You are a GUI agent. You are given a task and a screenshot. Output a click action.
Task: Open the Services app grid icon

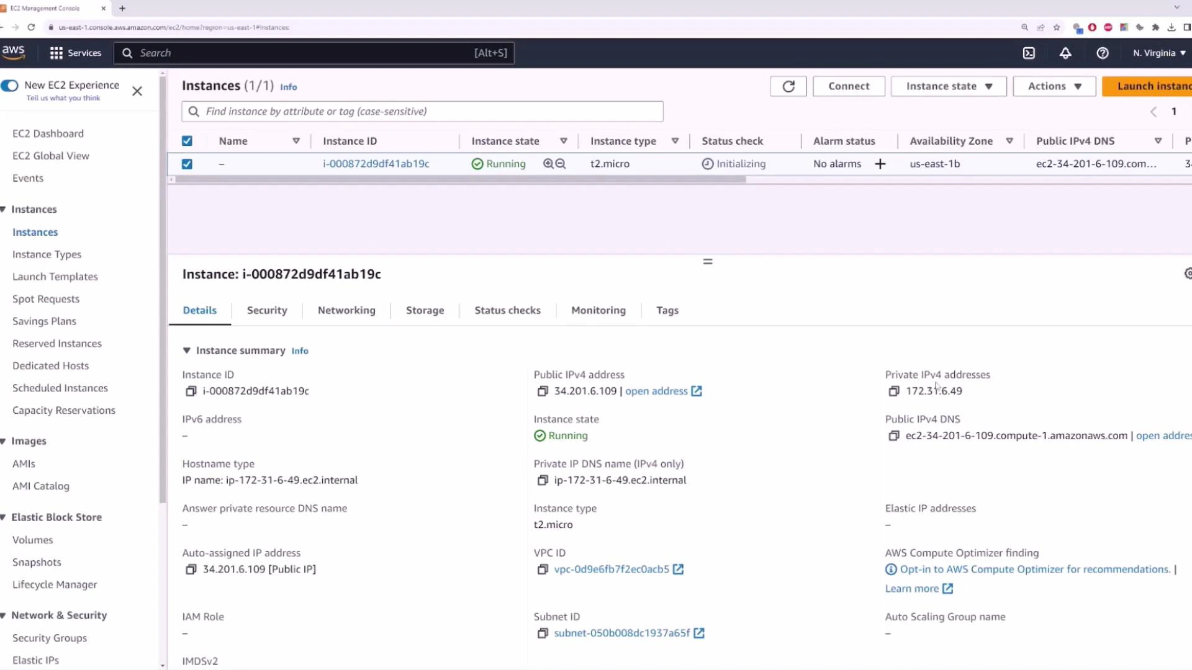pyautogui.click(x=56, y=53)
